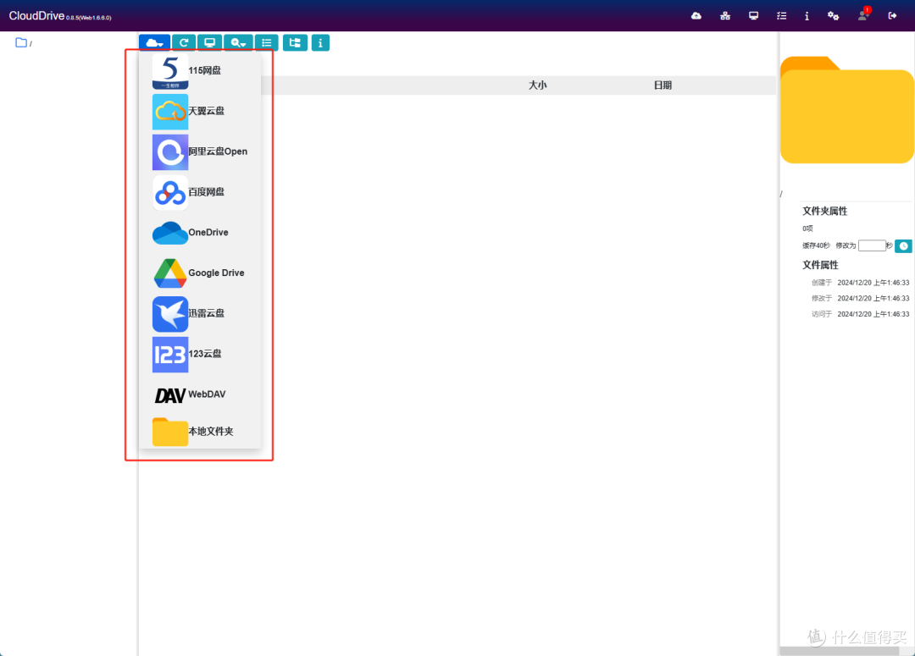915x656 pixels.
Task: Click the 修改于 date value
Action: 873,299
